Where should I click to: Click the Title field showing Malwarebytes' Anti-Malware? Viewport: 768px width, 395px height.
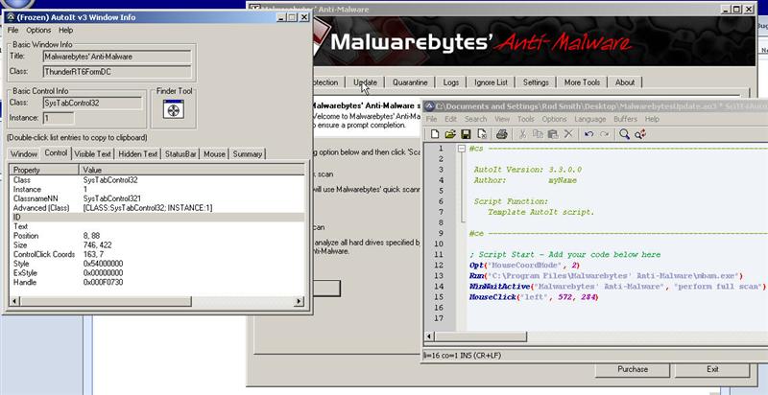tap(117, 57)
